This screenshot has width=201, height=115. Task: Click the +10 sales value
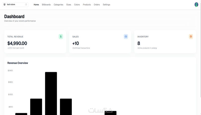[x=76, y=43]
